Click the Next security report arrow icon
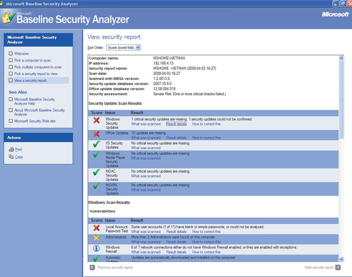 tap(338, 267)
